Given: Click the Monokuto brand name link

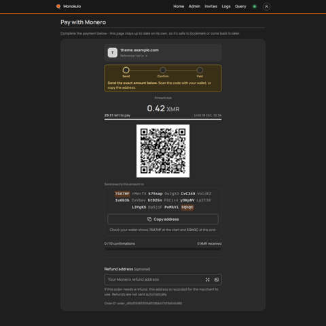Looking at the screenshot, I should pos(72,7).
